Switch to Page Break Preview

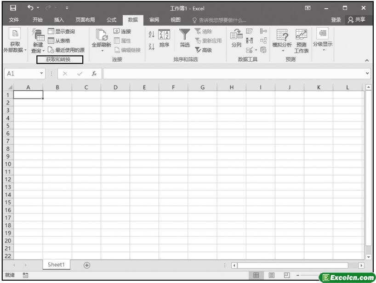(287, 275)
